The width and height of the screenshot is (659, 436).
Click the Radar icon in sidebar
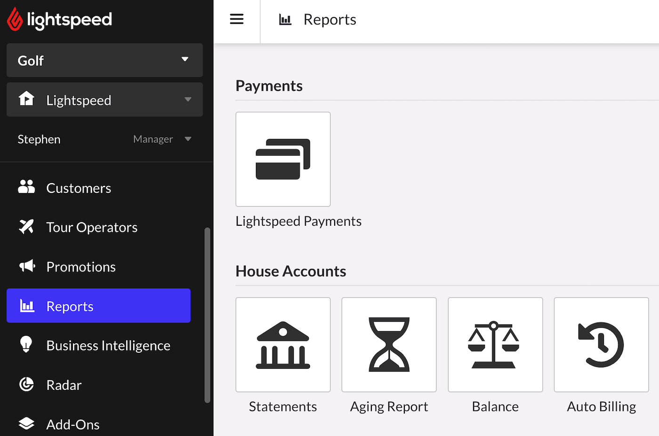(x=26, y=384)
